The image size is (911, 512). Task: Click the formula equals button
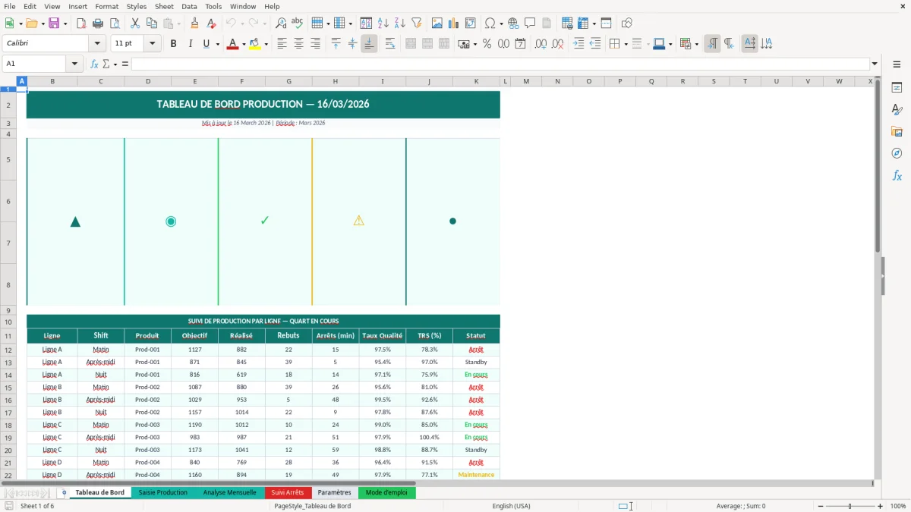click(125, 64)
